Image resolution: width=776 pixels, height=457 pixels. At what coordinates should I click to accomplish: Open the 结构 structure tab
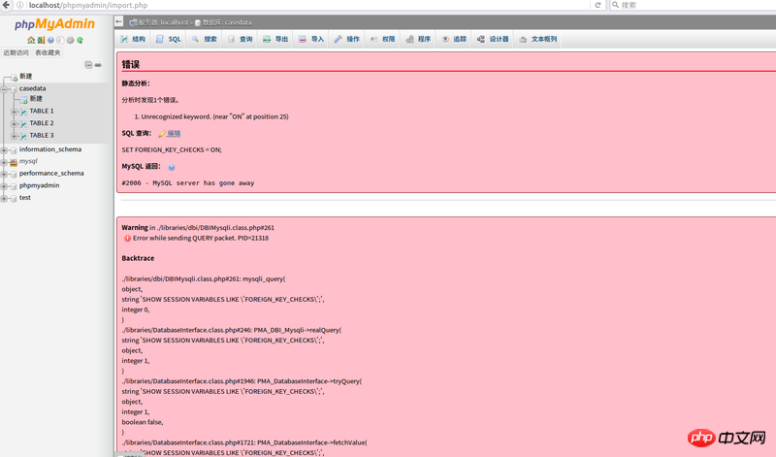click(x=133, y=39)
